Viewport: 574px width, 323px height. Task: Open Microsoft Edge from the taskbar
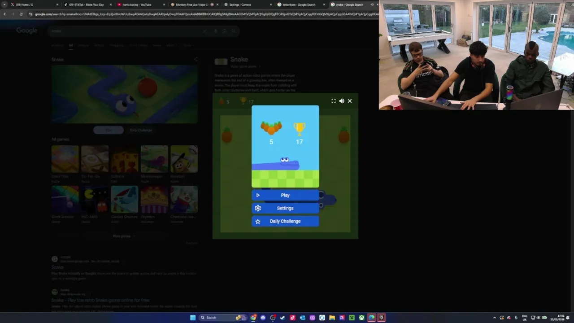371,318
